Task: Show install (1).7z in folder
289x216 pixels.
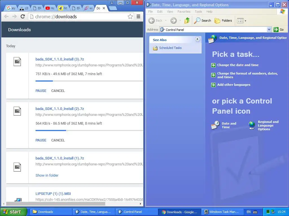Action: [x=47, y=175]
